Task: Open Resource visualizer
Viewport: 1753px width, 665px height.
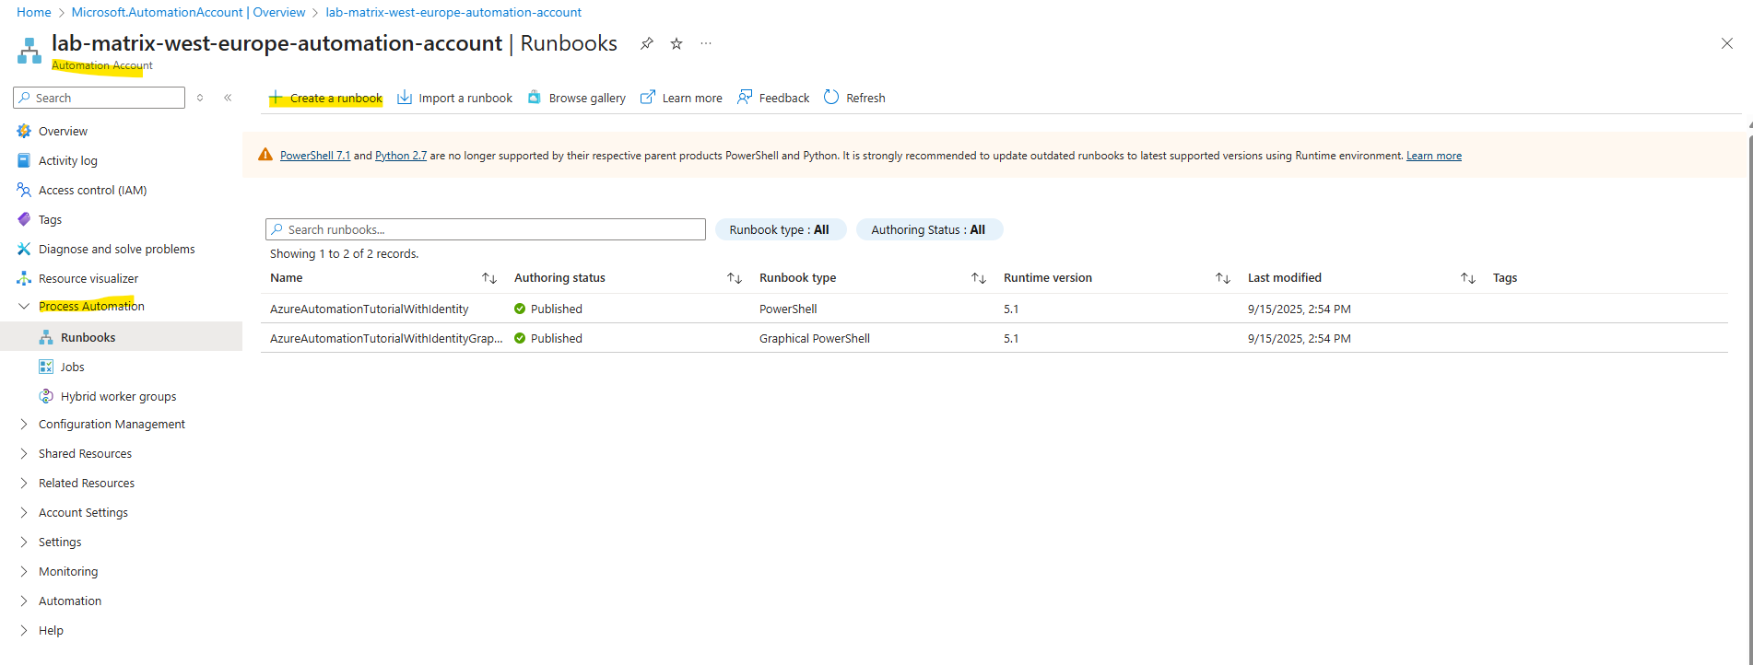Action: coord(88,278)
